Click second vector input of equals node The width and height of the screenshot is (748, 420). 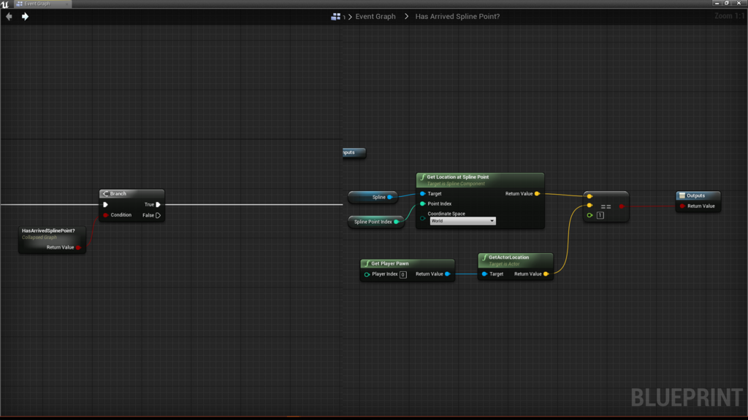(589, 206)
